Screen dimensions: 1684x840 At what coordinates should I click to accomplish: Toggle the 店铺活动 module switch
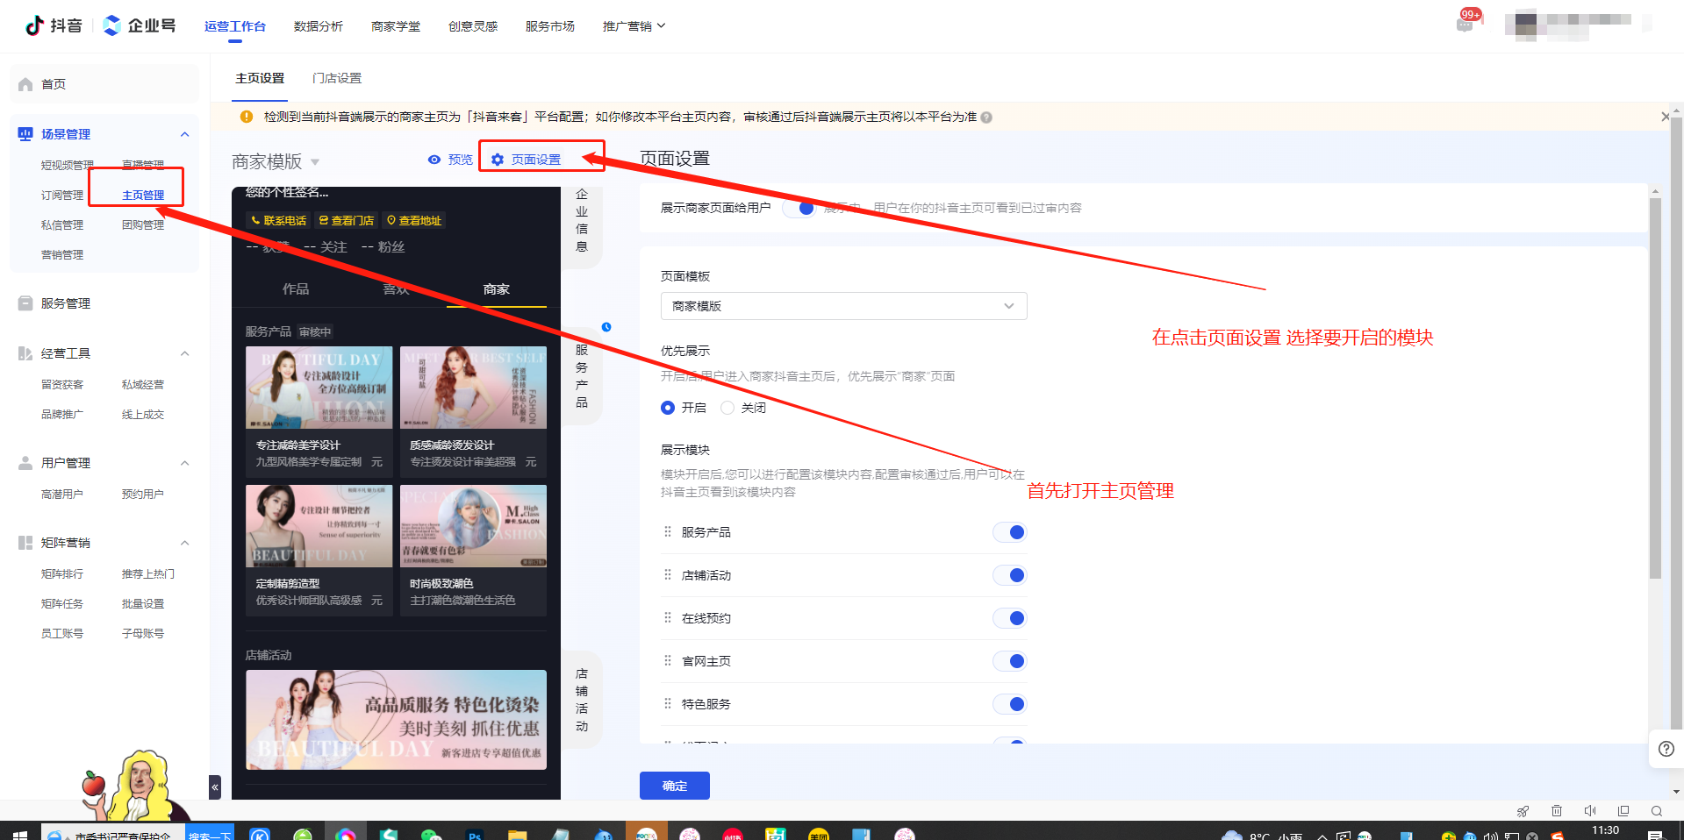(x=1009, y=575)
